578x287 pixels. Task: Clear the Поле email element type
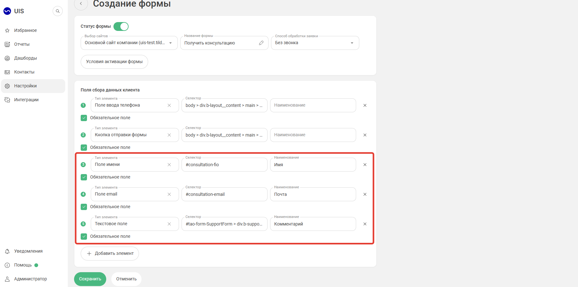tap(169, 194)
